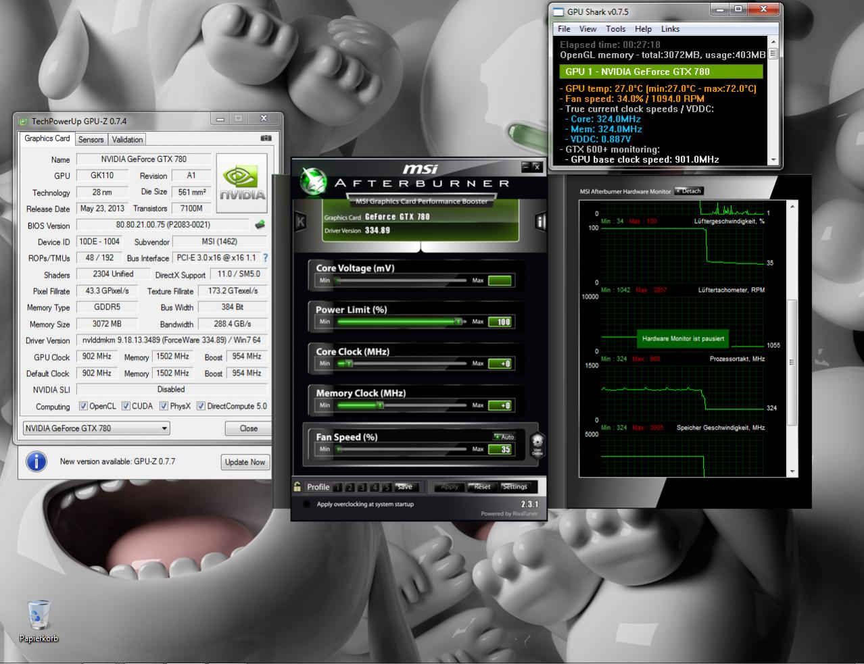Click the Update Now button

point(245,462)
